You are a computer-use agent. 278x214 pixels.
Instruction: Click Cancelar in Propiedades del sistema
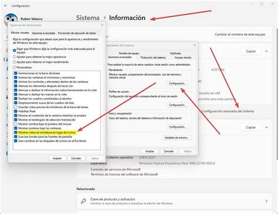point(168,151)
